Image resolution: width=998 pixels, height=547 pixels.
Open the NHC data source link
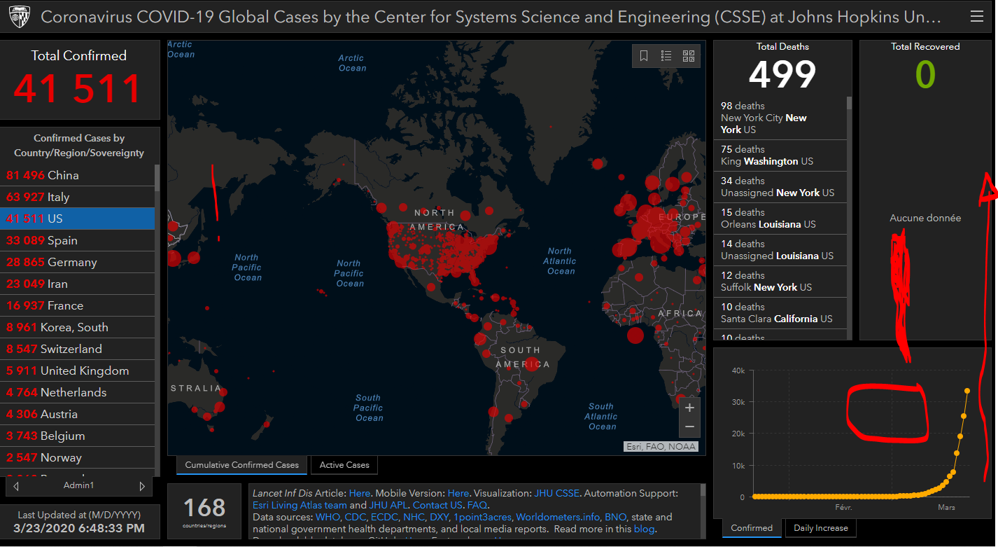(414, 517)
